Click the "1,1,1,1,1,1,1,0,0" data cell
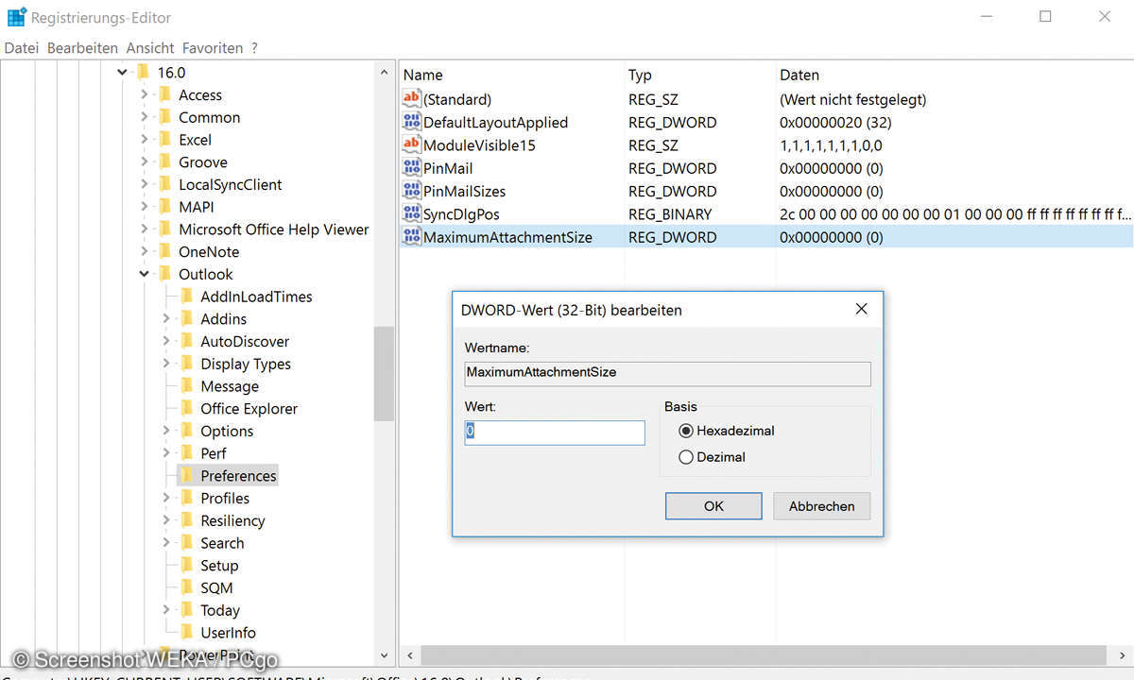This screenshot has width=1134, height=680. pyautogui.click(x=831, y=144)
